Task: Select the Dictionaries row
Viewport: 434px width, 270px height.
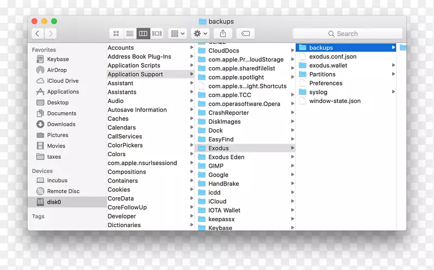Action: pos(151,225)
